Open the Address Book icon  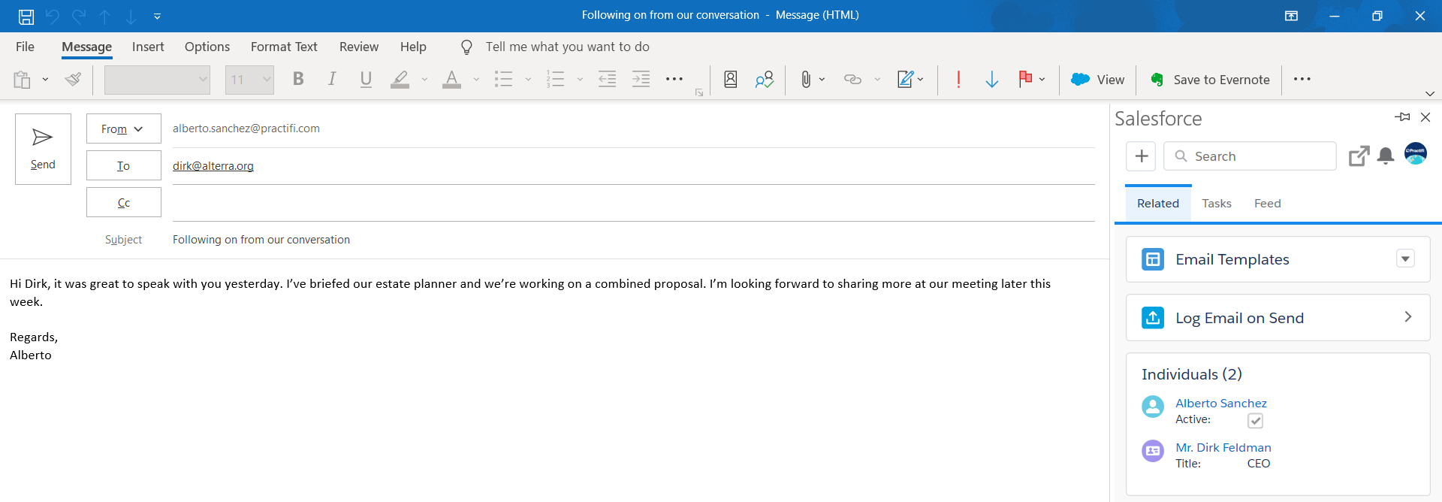point(730,80)
